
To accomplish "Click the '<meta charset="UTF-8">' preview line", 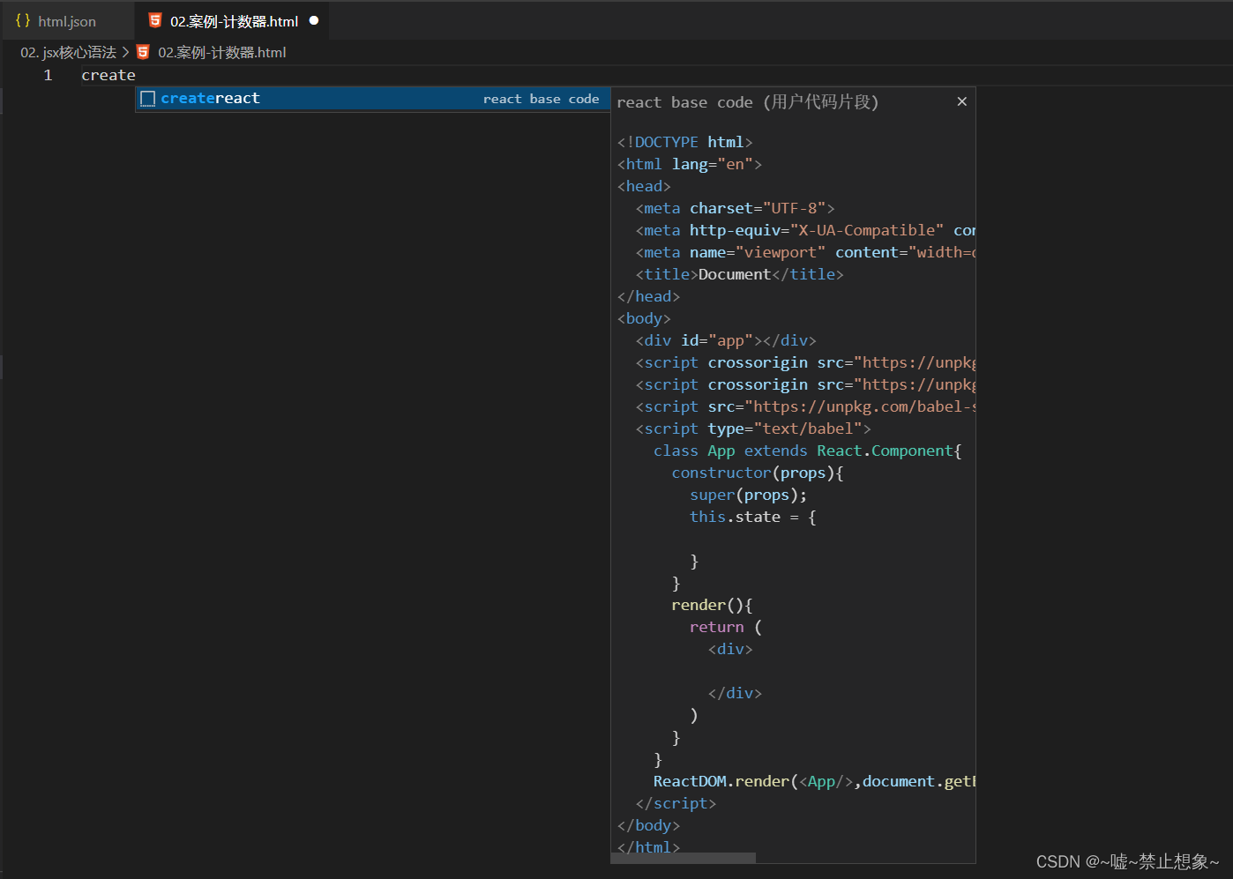I will [x=735, y=208].
